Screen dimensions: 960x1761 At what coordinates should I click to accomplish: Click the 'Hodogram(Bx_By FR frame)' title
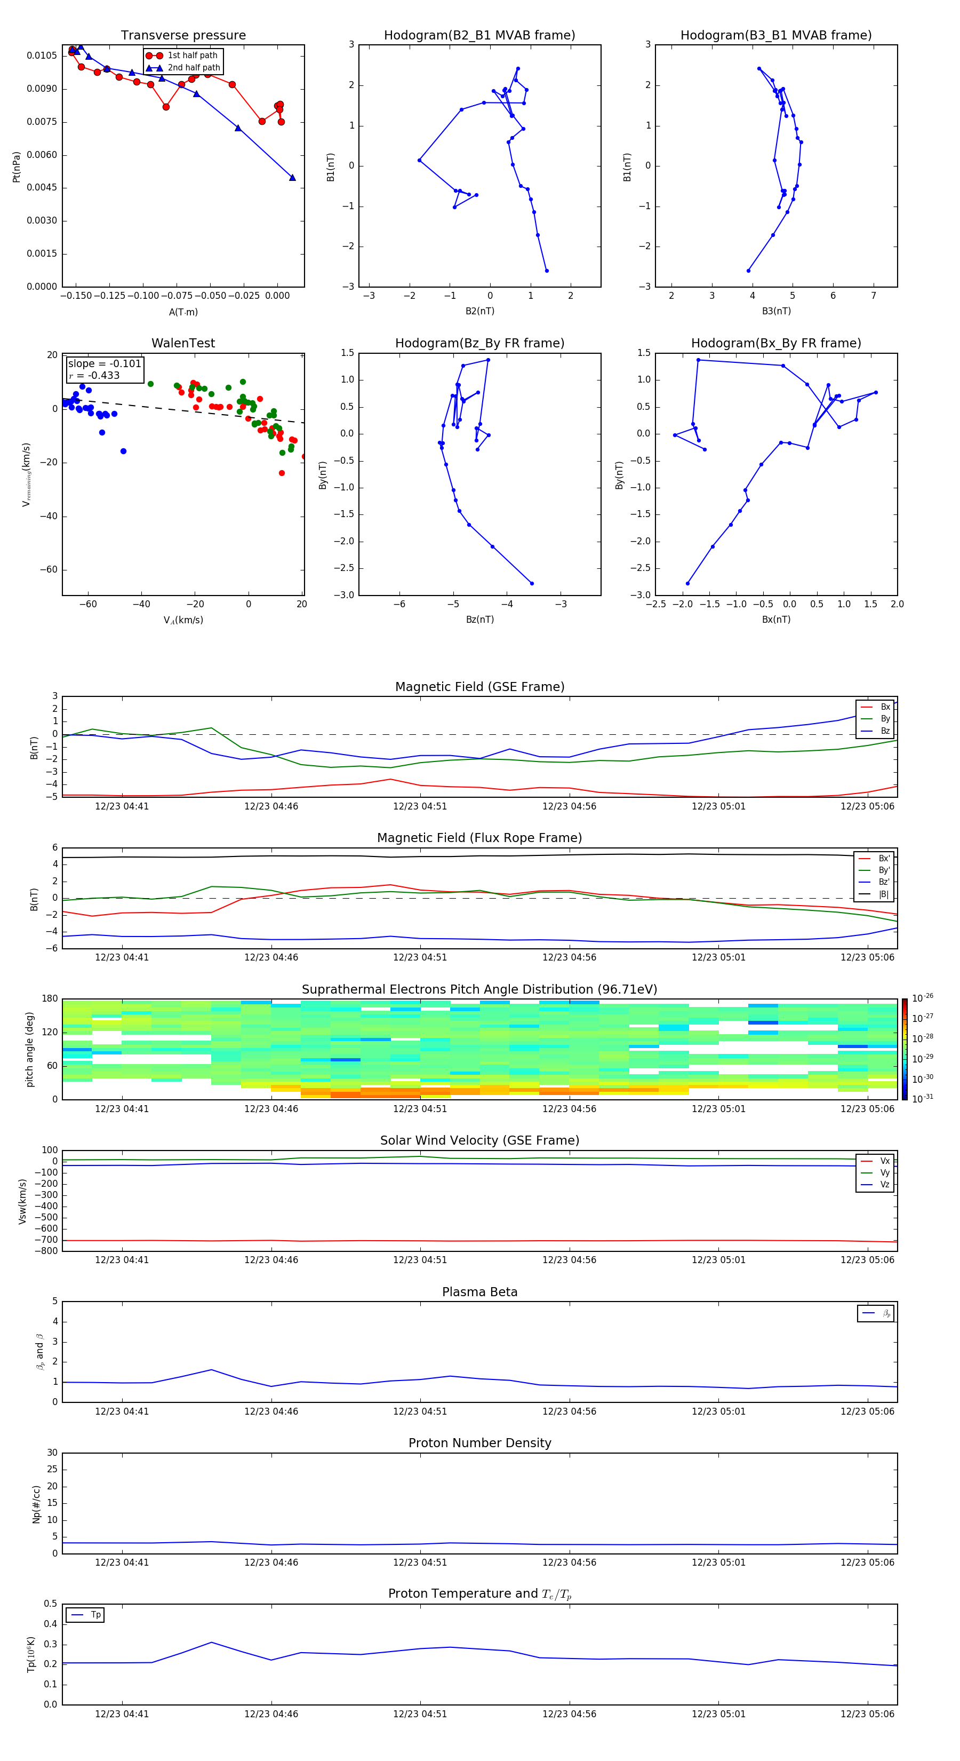[x=776, y=343]
